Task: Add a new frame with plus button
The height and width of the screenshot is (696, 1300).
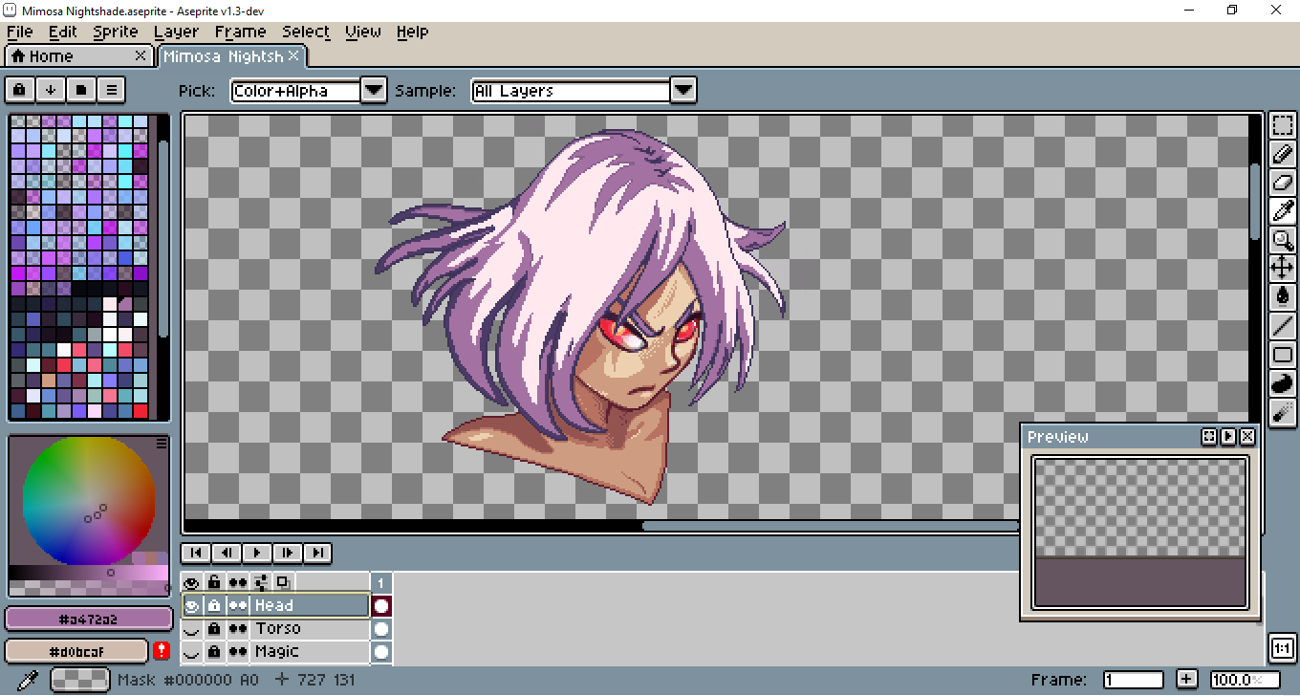Action: (x=1186, y=680)
